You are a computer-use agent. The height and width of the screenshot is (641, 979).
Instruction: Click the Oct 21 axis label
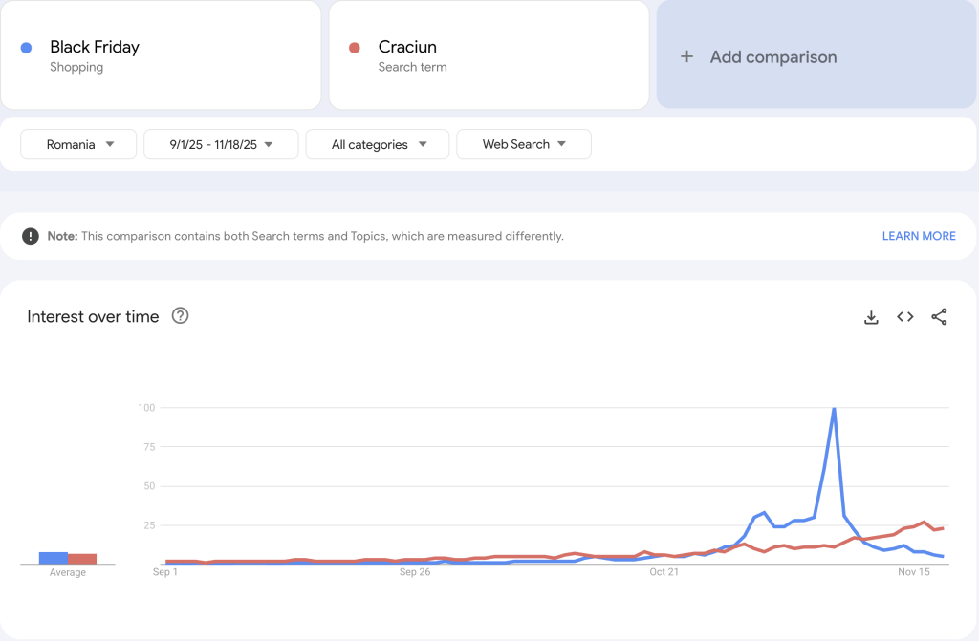click(664, 572)
